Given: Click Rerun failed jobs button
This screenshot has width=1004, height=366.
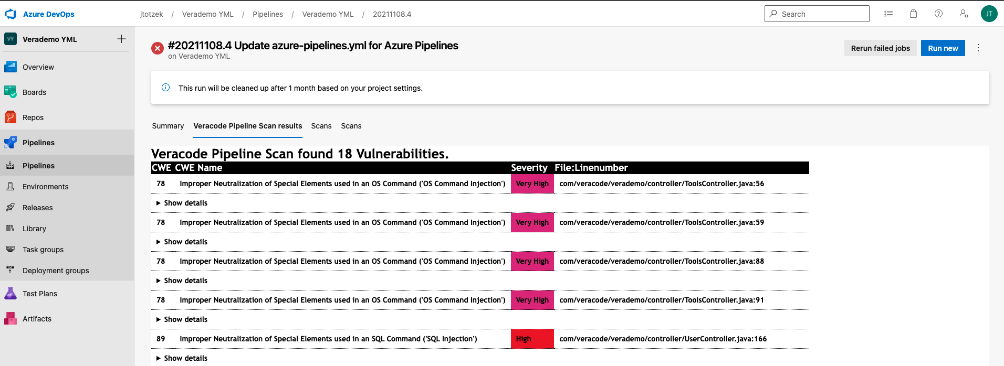Looking at the screenshot, I should (x=880, y=48).
